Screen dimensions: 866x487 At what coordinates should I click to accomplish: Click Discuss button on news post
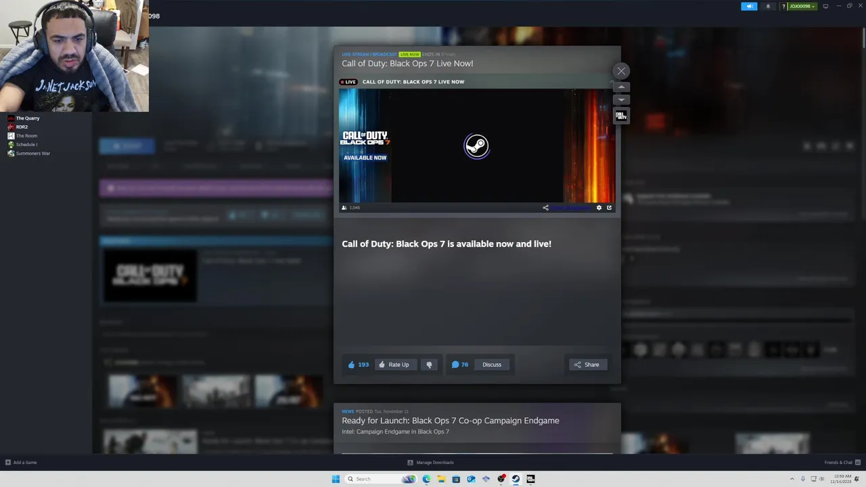pos(492,365)
